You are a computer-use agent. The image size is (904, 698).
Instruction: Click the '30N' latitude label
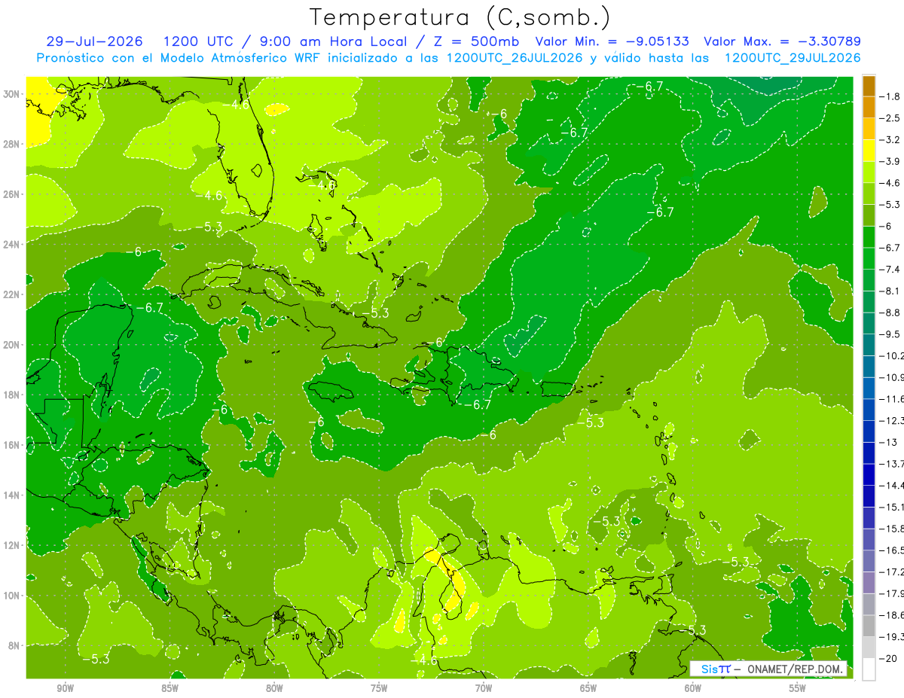pos(13,93)
